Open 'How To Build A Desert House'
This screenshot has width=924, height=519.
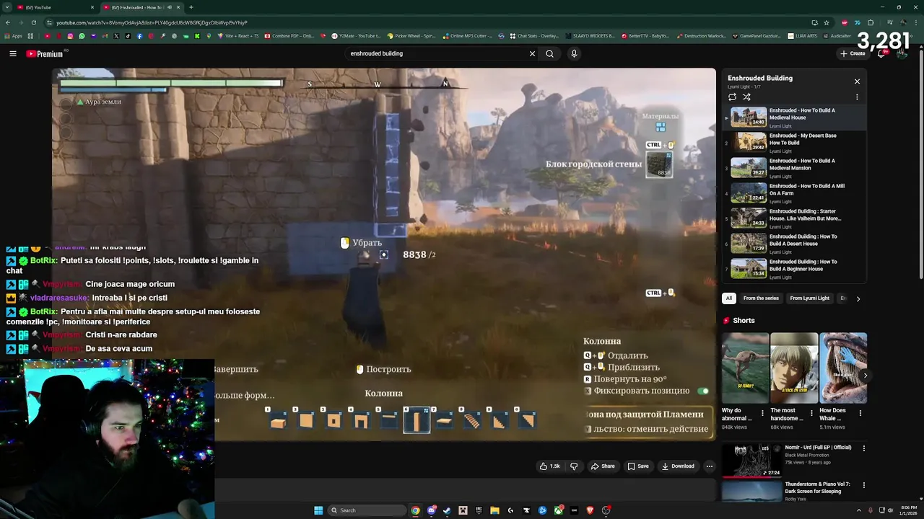pos(794,244)
